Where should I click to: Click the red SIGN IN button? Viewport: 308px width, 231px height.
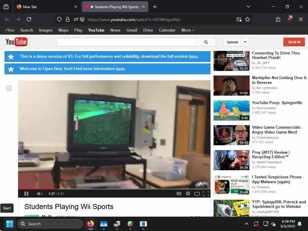294,42
